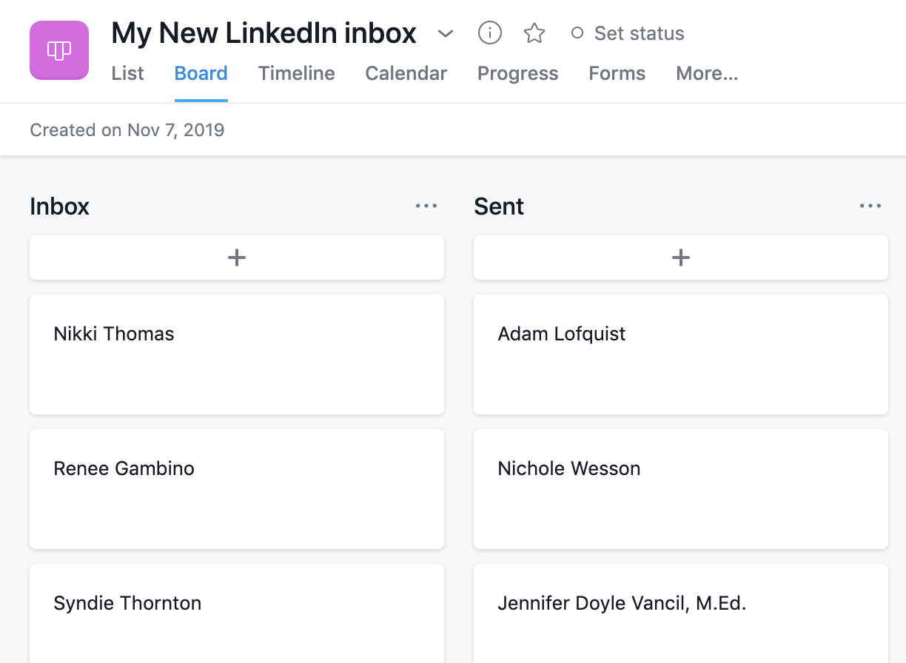Image resolution: width=906 pixels, height=663 pixels.
Task: Select the Renee Gambino task card
Action: pyautogui.click(x=237, y=489)
